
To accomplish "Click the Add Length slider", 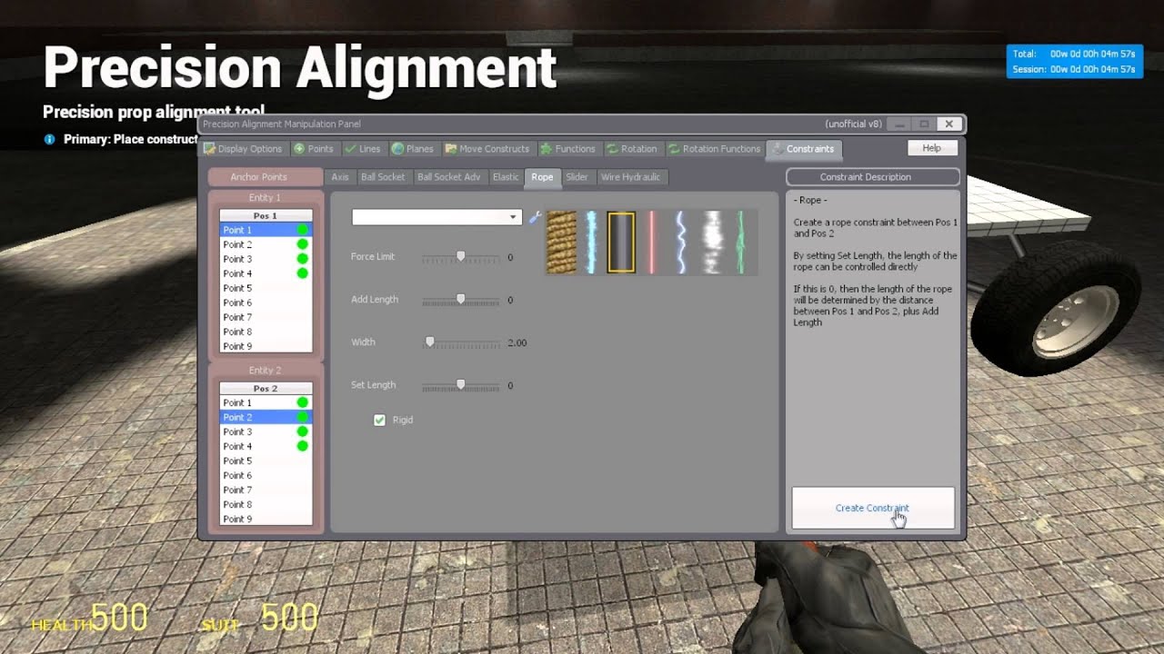I will [461, 300].
